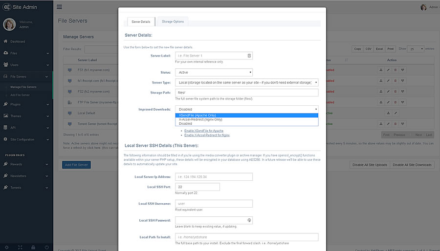Click the Print button

click(390, 49)
